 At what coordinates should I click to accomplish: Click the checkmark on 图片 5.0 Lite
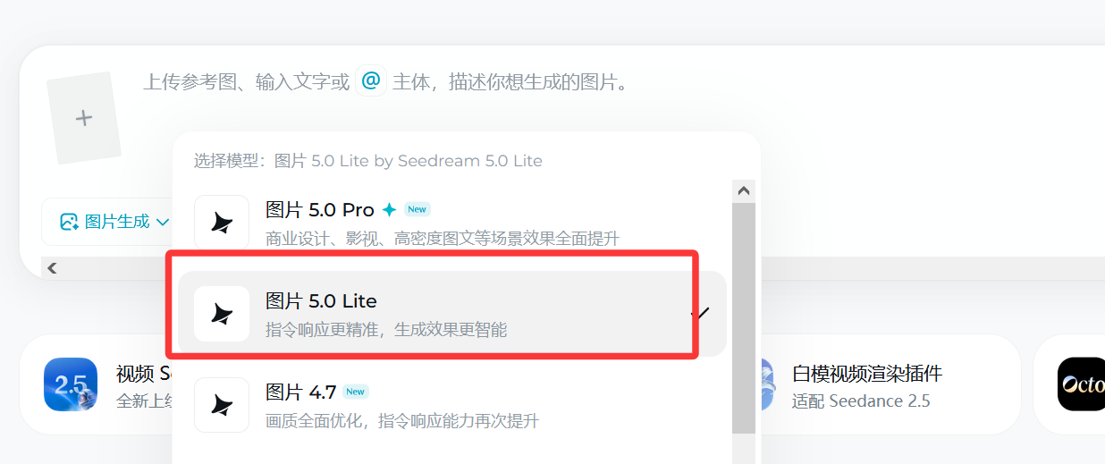click(700, 314)
